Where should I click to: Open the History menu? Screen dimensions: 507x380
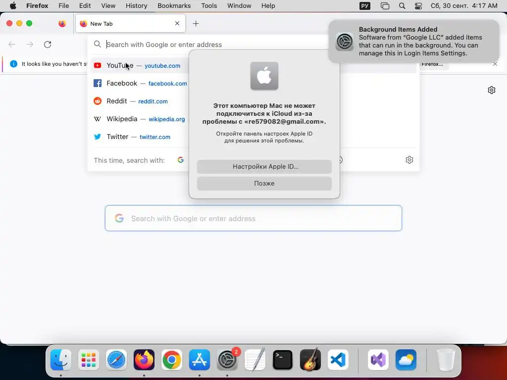[137, 6]
